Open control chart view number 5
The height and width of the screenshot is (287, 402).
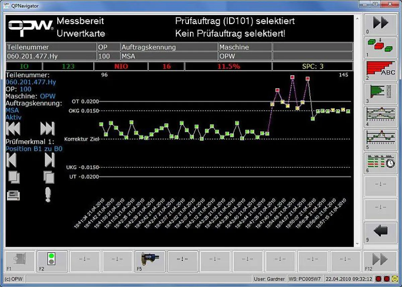tap(381, 139)
